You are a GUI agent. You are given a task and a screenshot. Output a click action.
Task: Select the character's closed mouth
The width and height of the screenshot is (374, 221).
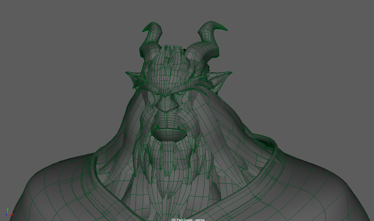(168, 131)
